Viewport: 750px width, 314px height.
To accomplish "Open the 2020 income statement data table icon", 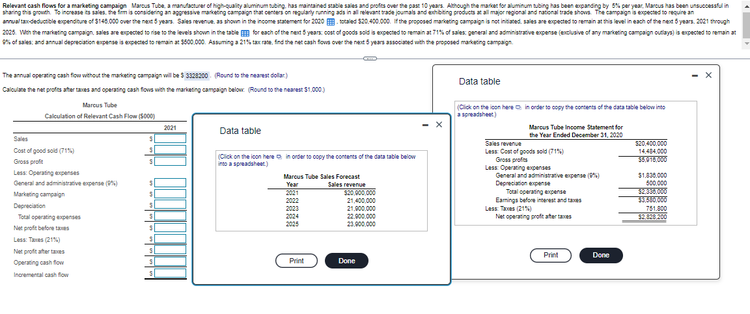I will tap(330, 23).
